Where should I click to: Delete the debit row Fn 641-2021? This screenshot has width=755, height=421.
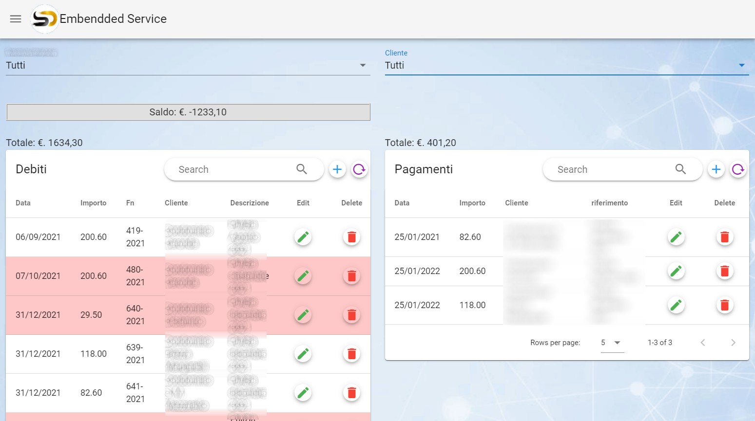point(351,393)
